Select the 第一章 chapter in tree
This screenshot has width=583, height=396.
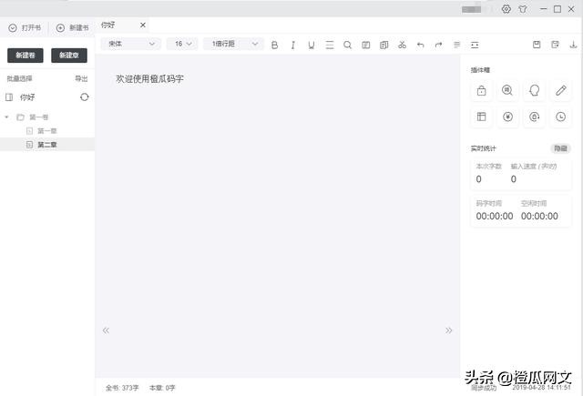[x=46, y=131]
